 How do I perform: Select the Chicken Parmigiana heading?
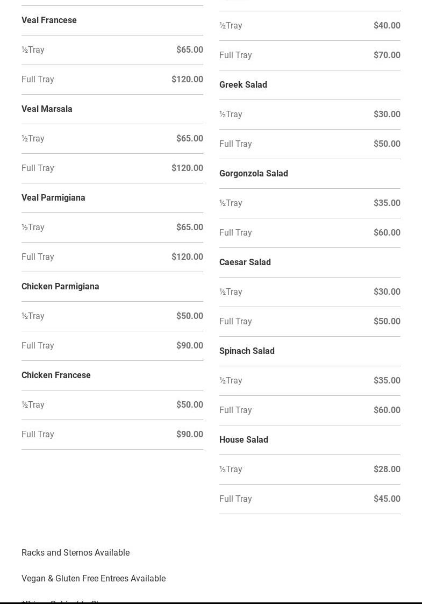pyautogui.click(x=60, y=287)
